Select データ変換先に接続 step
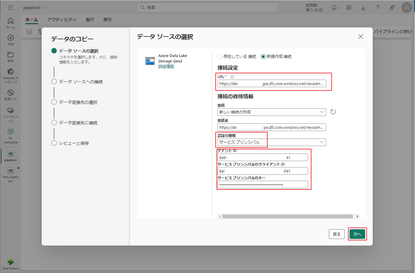 [74, 123]
